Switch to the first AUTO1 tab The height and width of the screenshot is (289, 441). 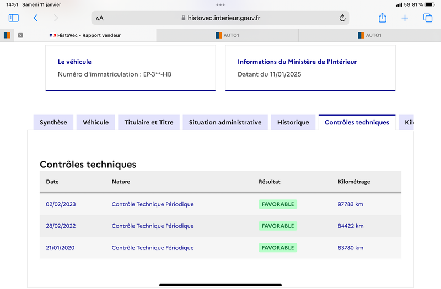coord(227,35)
